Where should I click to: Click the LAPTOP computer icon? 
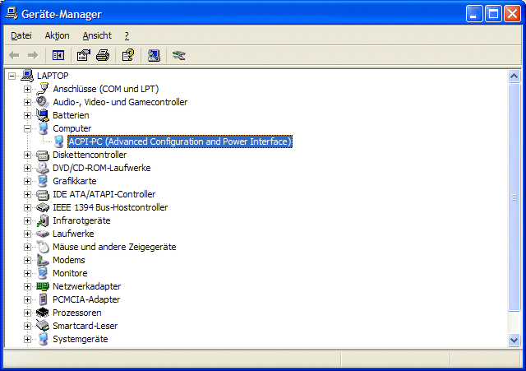(27, 76)
